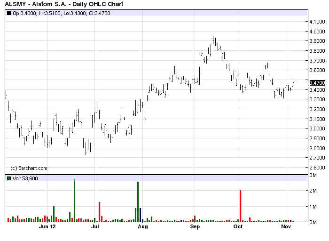The width and height of the screenshot is (329, 241).
Task: Click the 'Aug' date axis label
Action: click(143, 226)
